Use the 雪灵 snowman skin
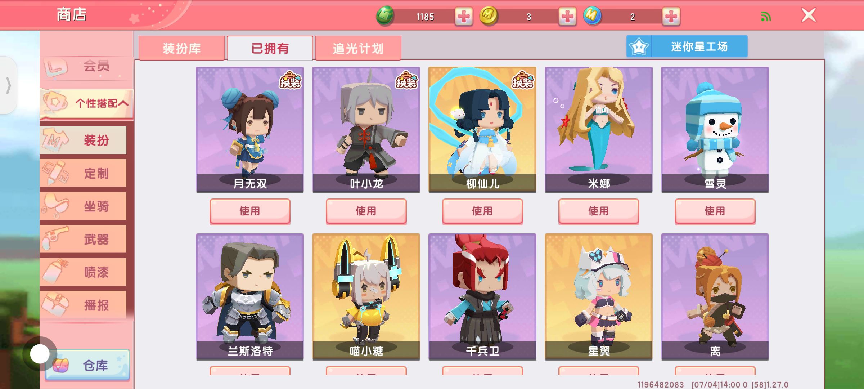Image resolution: width=864 pixels, height=389 pixels. (x=715, y=211)
